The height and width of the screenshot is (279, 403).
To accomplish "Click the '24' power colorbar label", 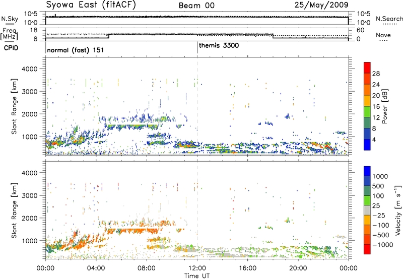I will point(376,85).
